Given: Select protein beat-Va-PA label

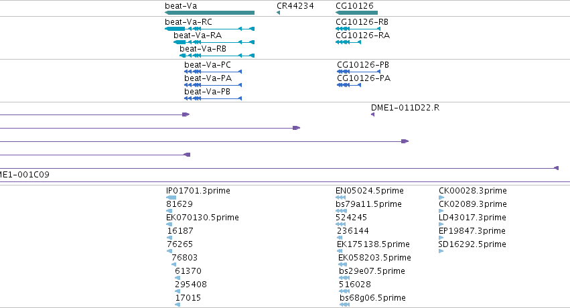Looking at the screenshot, I should tap(208, 78).
